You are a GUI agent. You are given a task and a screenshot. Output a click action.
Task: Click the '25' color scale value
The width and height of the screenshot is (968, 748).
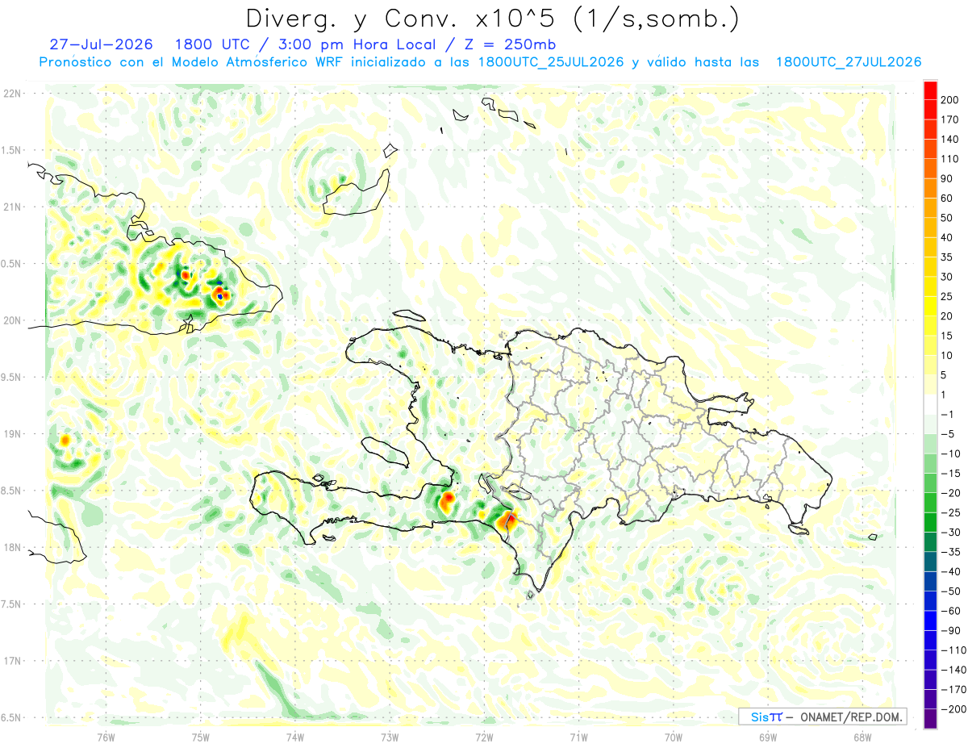(948, 296)
